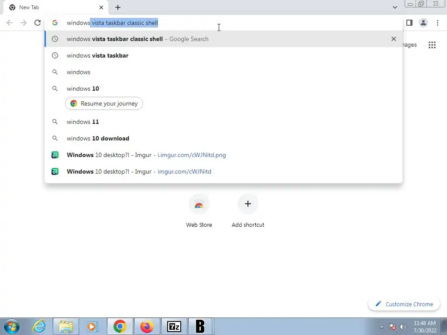Click Customize Chrome button
The height and width of the screenshot is (335, 447).
coord(405,304)
